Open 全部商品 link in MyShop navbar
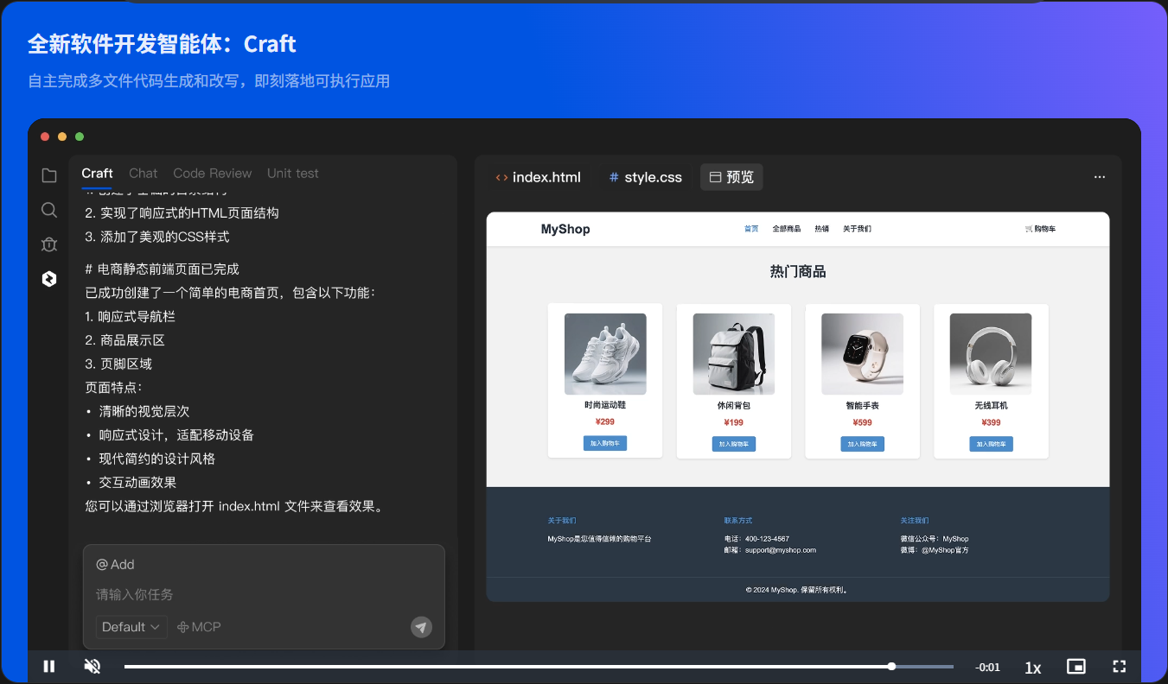1168x684 pixels. pos(785,228)
